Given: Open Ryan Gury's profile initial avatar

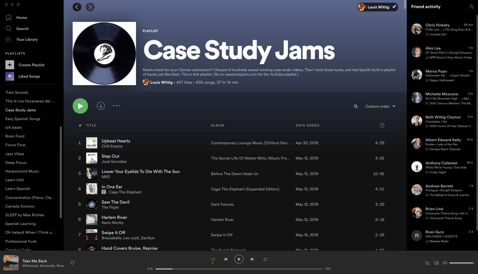Looking at the screenshot, I should pyautogui.click(x=417, y=236).
